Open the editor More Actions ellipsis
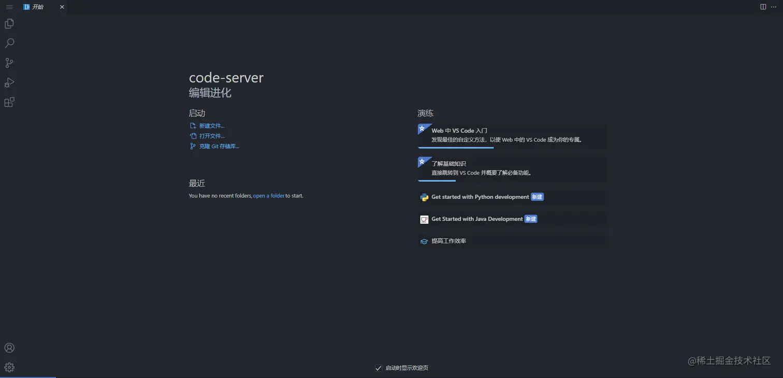This screenshot has height=378, width=783. pos(774,7)
